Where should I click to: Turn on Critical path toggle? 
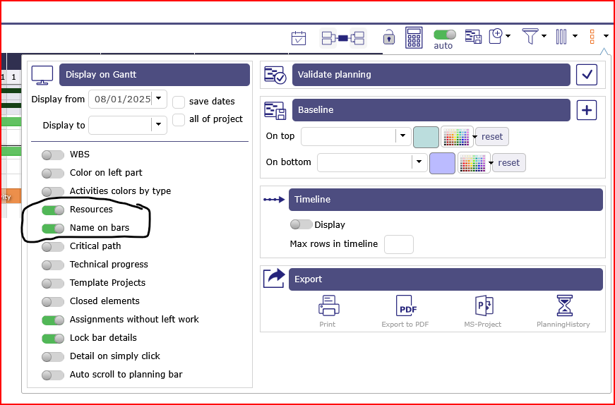pyautogui.click(x=53, y=246)
